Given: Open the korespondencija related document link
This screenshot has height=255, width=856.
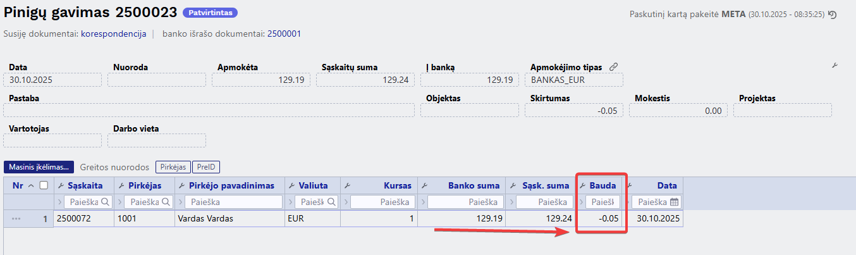Looking at the screenshot, I should pos(114,34).
